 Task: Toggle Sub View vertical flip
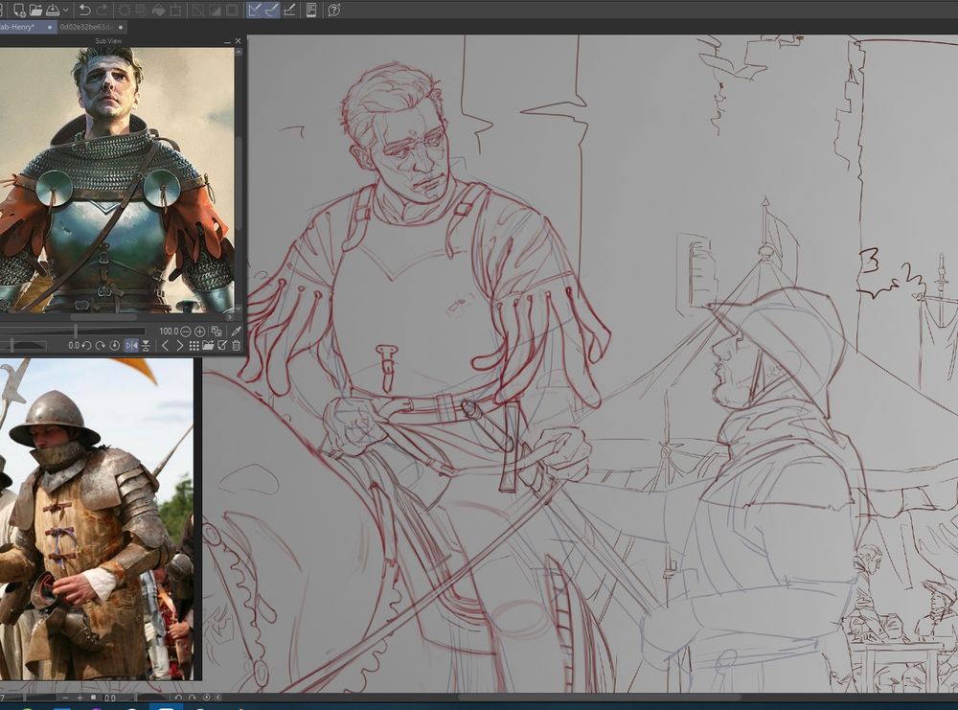[x=146, y=346]
